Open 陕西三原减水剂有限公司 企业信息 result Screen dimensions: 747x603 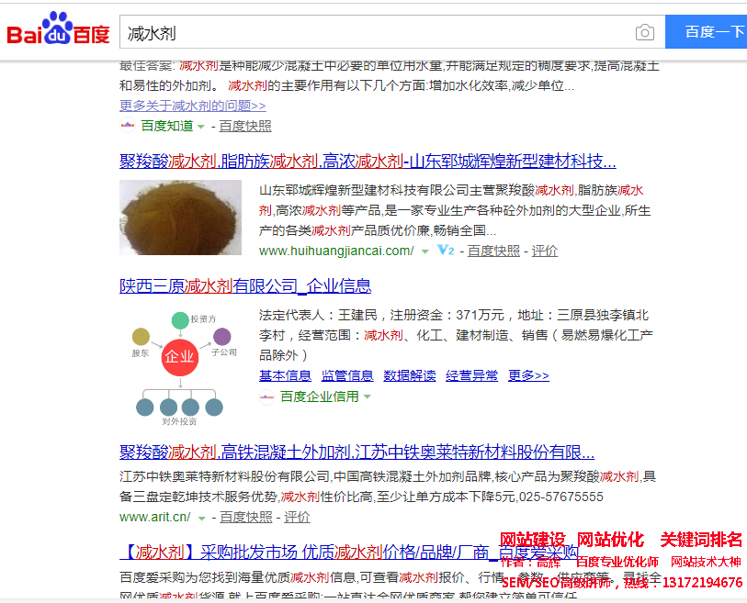[245, 286]
